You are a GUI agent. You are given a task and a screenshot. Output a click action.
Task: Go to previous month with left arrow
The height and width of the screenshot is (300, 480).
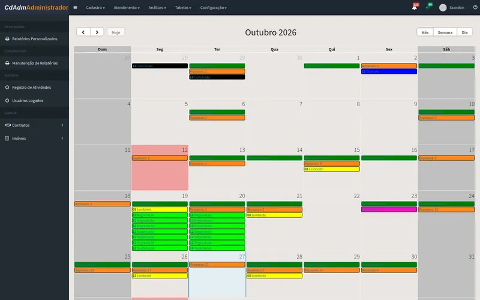click(x=83, y=32)
